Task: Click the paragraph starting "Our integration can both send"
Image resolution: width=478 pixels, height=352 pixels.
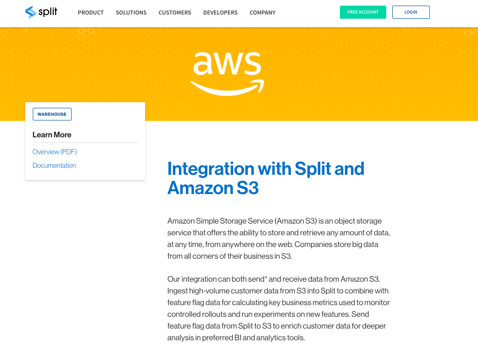Action: 279,308
